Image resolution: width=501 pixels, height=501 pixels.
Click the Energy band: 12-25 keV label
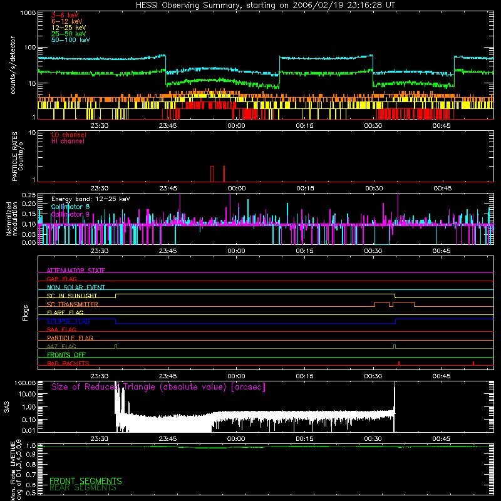point(91,199)
